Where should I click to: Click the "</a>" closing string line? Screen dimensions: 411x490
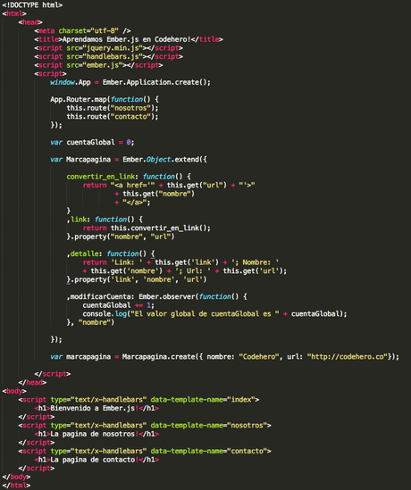(x=132, y=203)
